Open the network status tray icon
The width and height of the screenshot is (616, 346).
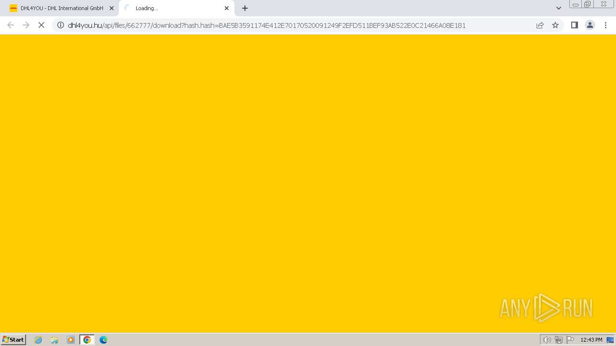(559, 340)
